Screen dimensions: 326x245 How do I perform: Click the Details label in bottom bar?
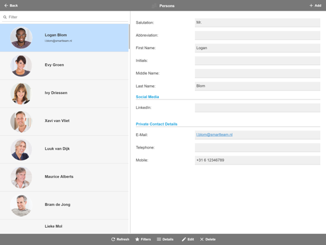168,239
